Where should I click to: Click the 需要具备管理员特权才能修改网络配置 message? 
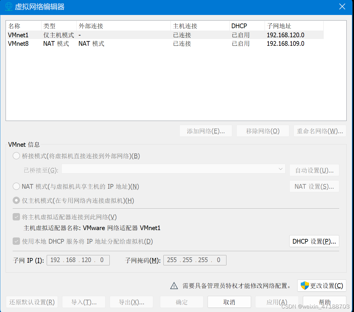pyautogui.click(x=237, y=286)
